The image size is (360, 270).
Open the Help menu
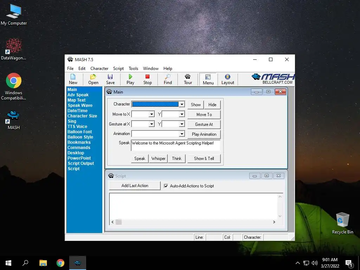pyautogui.click(x=168, y=69)
